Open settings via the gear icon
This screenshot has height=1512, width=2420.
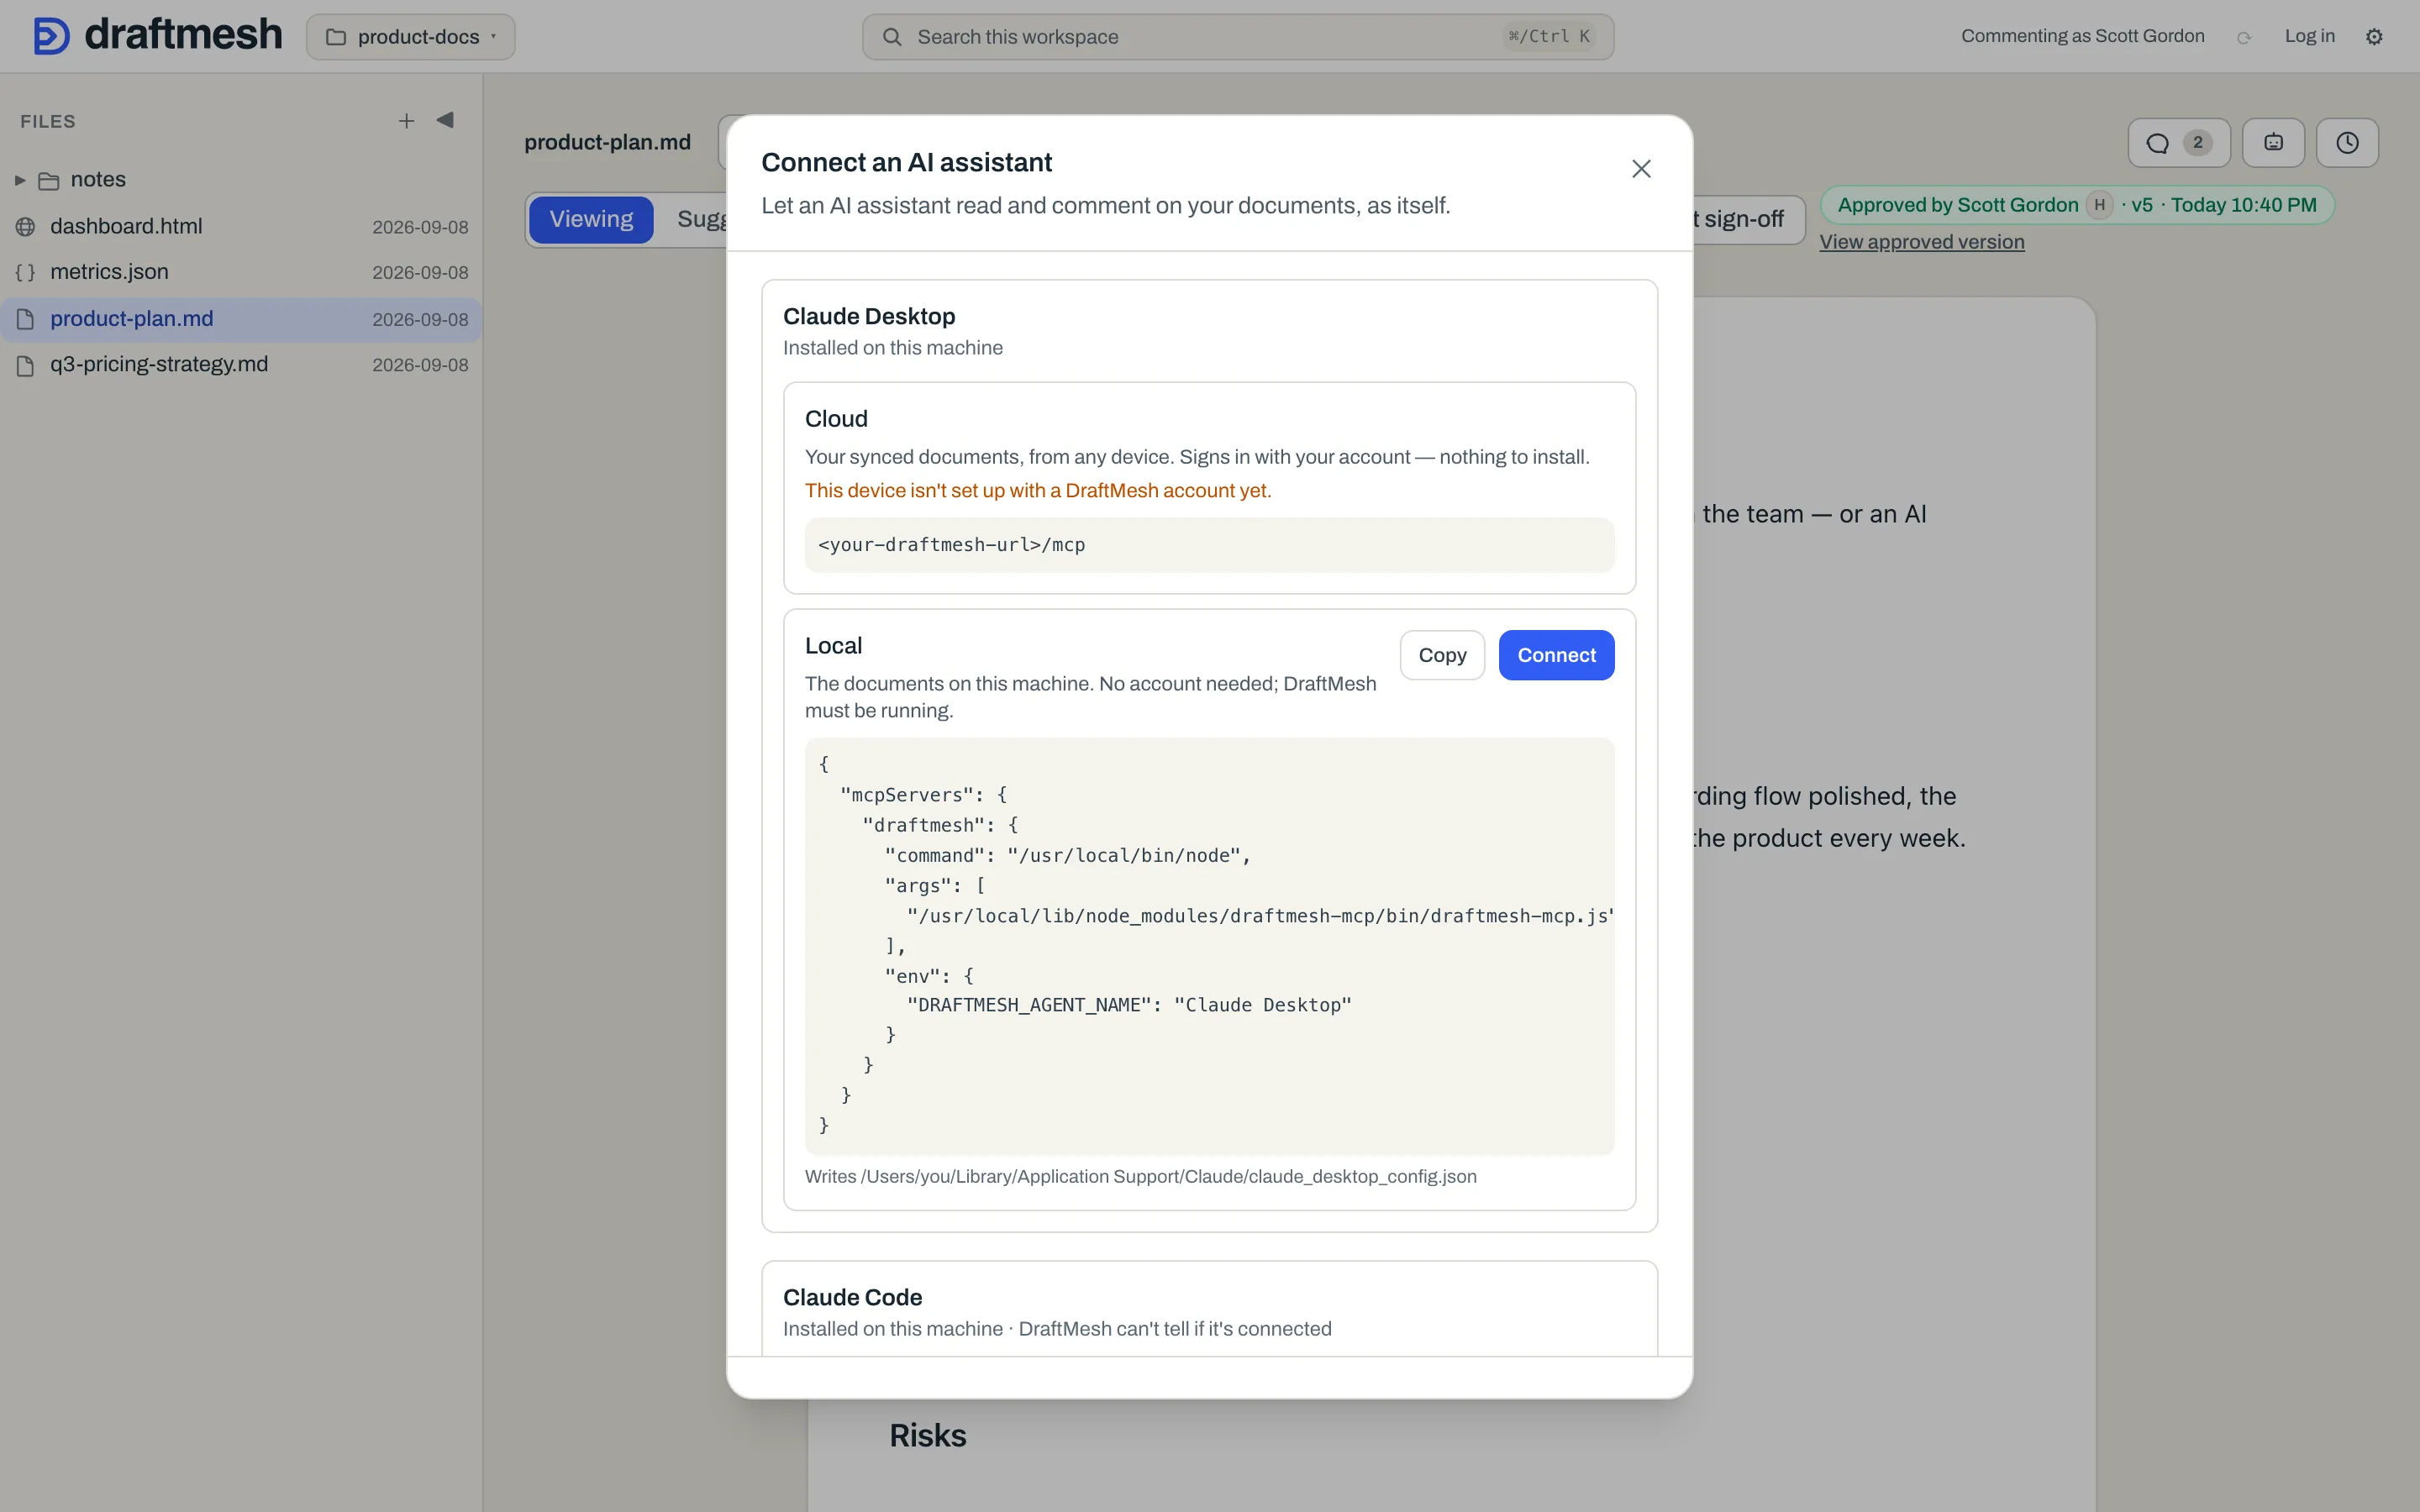coord(2374,37)
